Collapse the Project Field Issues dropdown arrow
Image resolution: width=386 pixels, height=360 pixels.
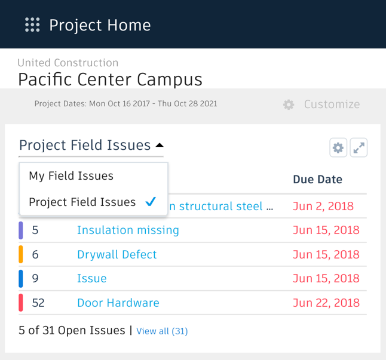(x=160, y=145)
